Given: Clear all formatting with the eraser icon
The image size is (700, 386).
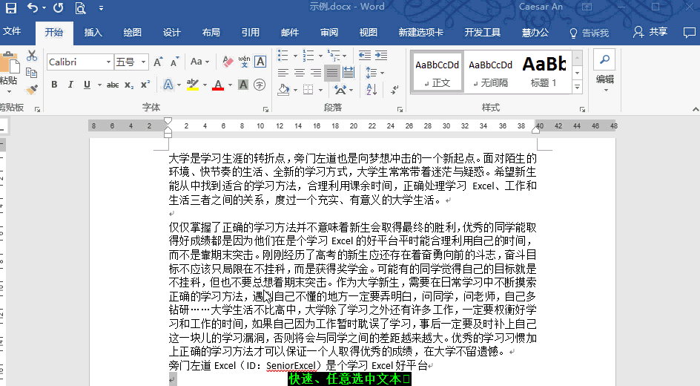Looking at the screenshot, I should [228, 62].
